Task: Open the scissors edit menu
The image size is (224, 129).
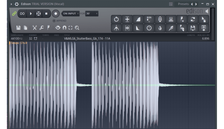Action: 34,28
